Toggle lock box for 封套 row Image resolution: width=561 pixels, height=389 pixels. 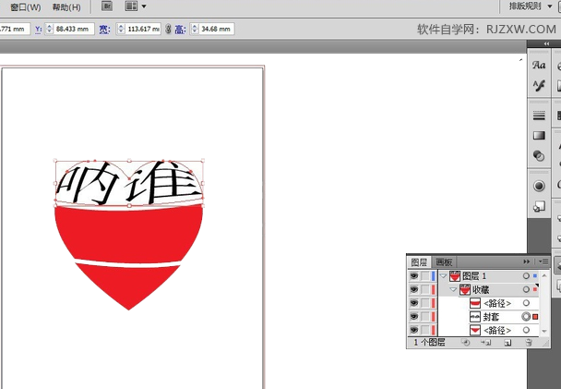(x=424, y=317)
